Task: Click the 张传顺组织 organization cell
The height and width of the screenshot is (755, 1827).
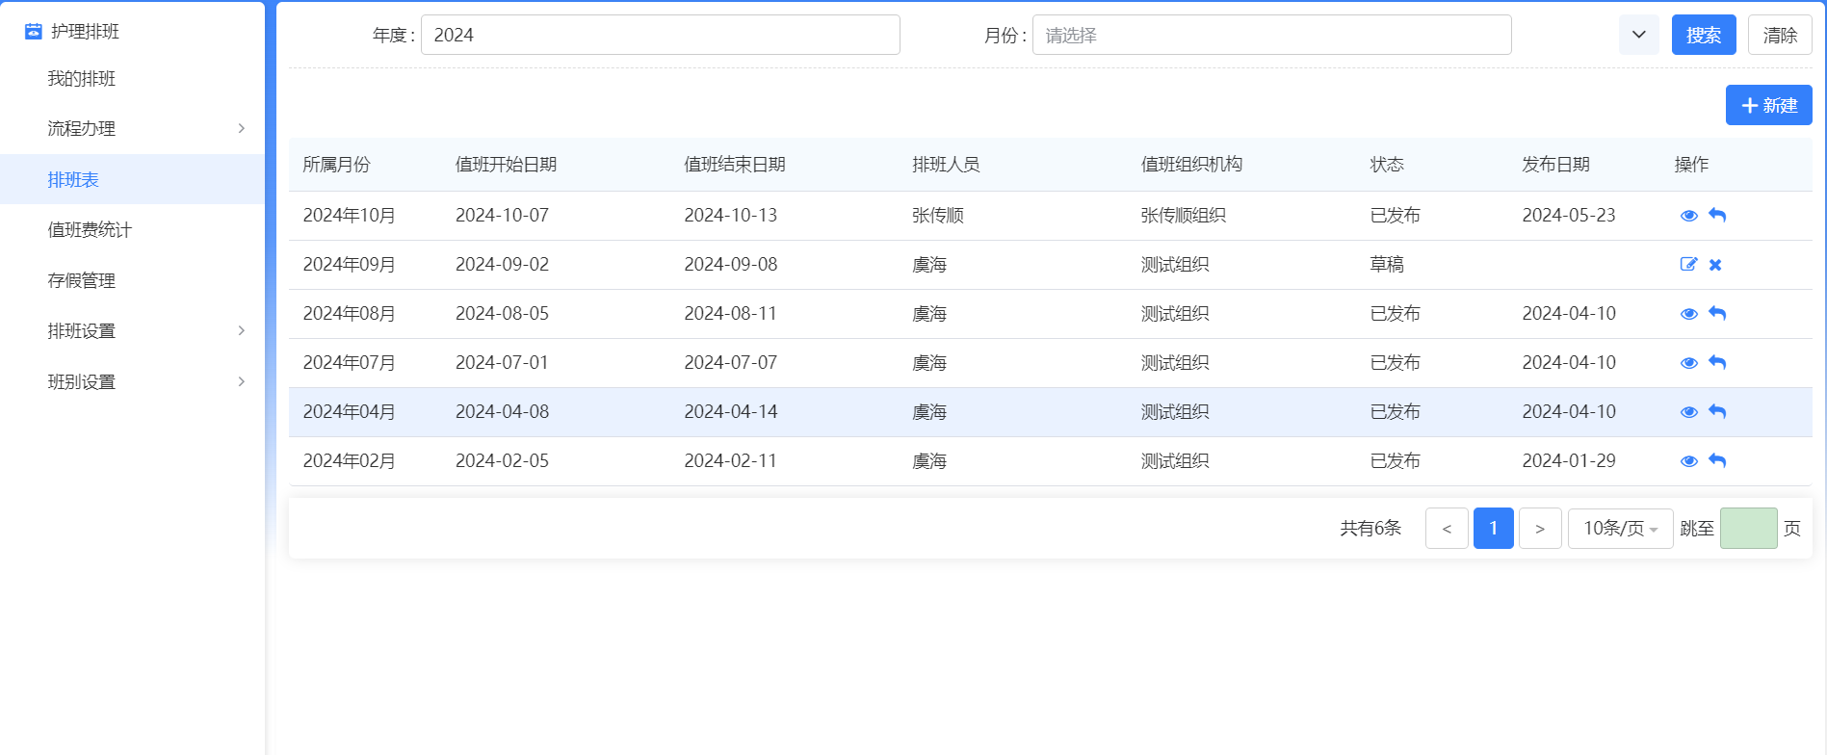Action: point(1184,216)
